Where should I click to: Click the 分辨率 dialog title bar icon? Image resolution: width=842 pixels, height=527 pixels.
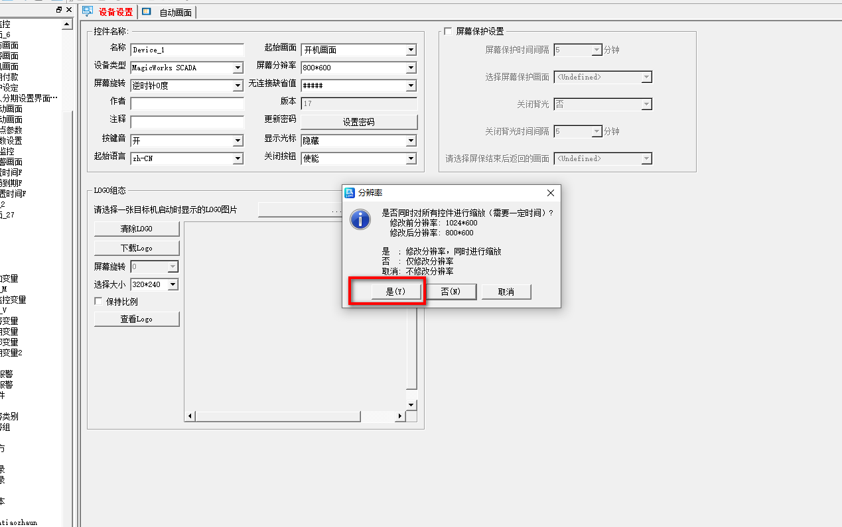point(350,193)
